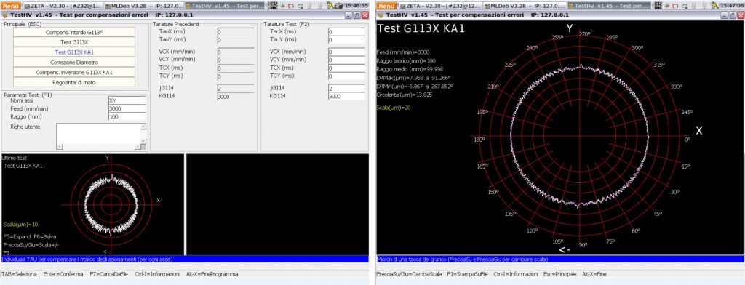Click the Raggio (mm) field showing 100
Viewport: 745px width, 285px height.
pos(127,116)
